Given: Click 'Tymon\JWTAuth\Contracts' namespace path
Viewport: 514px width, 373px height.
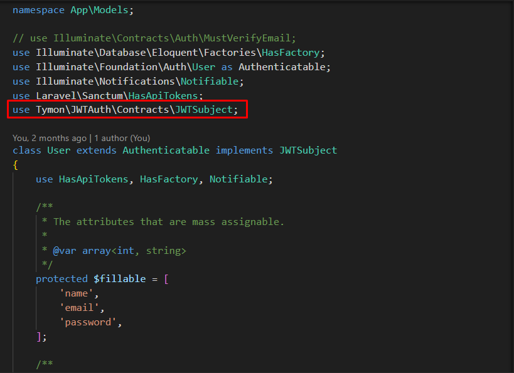Looking at the screenshot, I should (x=102, y=110).
